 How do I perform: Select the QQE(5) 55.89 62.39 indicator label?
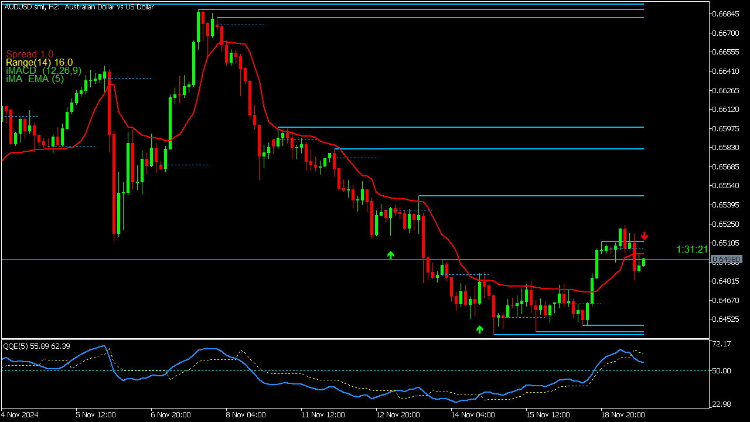point(37,346)
